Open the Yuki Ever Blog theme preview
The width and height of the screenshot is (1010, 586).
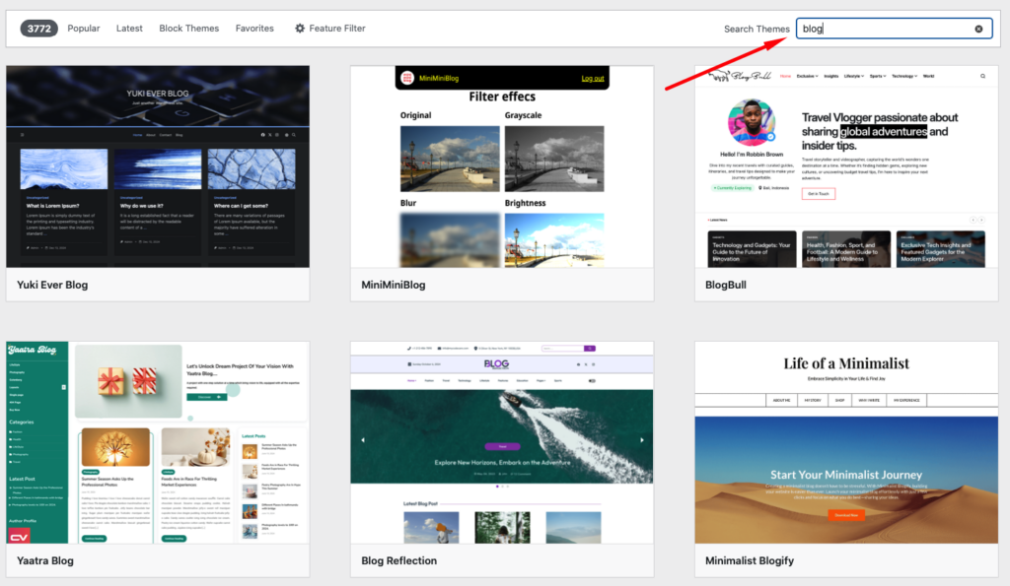(158, 166)
